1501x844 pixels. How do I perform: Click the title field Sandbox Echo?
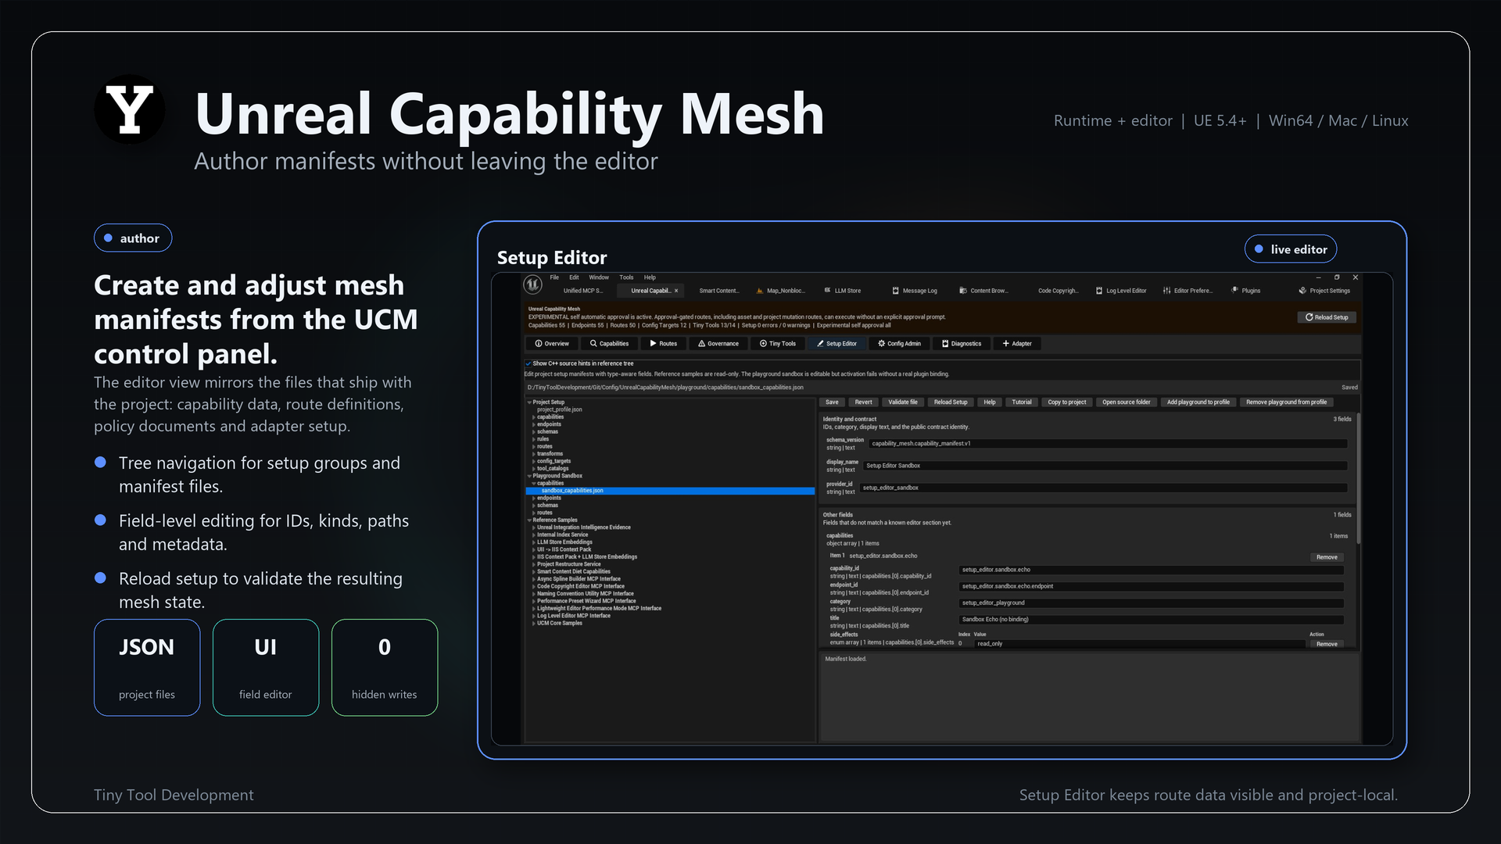pyautogui.click(x=1151, y=620)
